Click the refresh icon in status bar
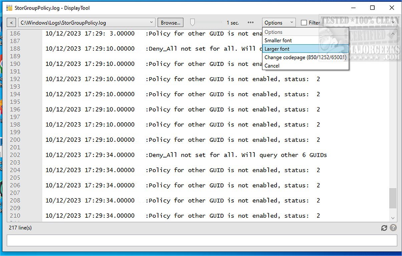The image size is (402, 256). 384,228
